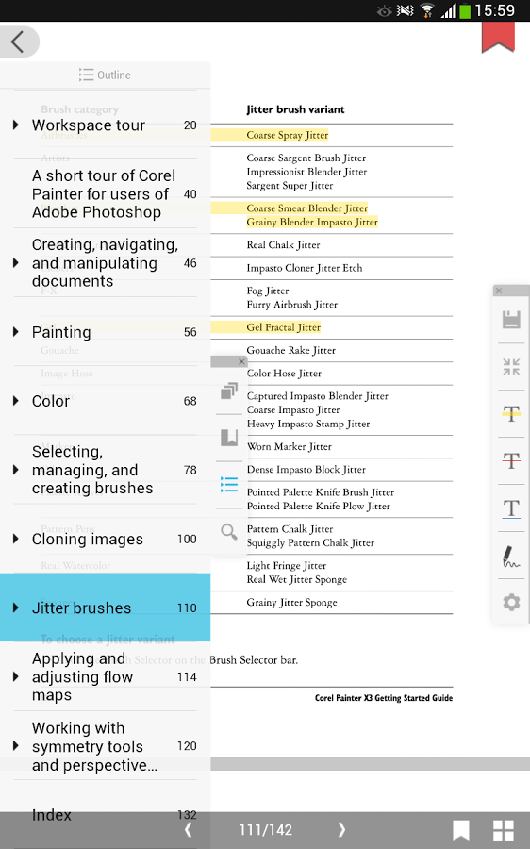Switch to the page thumbnails tab icon
The image size is (530, 849).
229,391
